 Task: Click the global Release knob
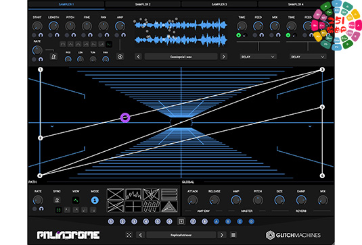(x=214, y=200)
